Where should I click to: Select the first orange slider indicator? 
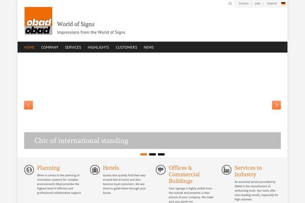coord(144,154)
